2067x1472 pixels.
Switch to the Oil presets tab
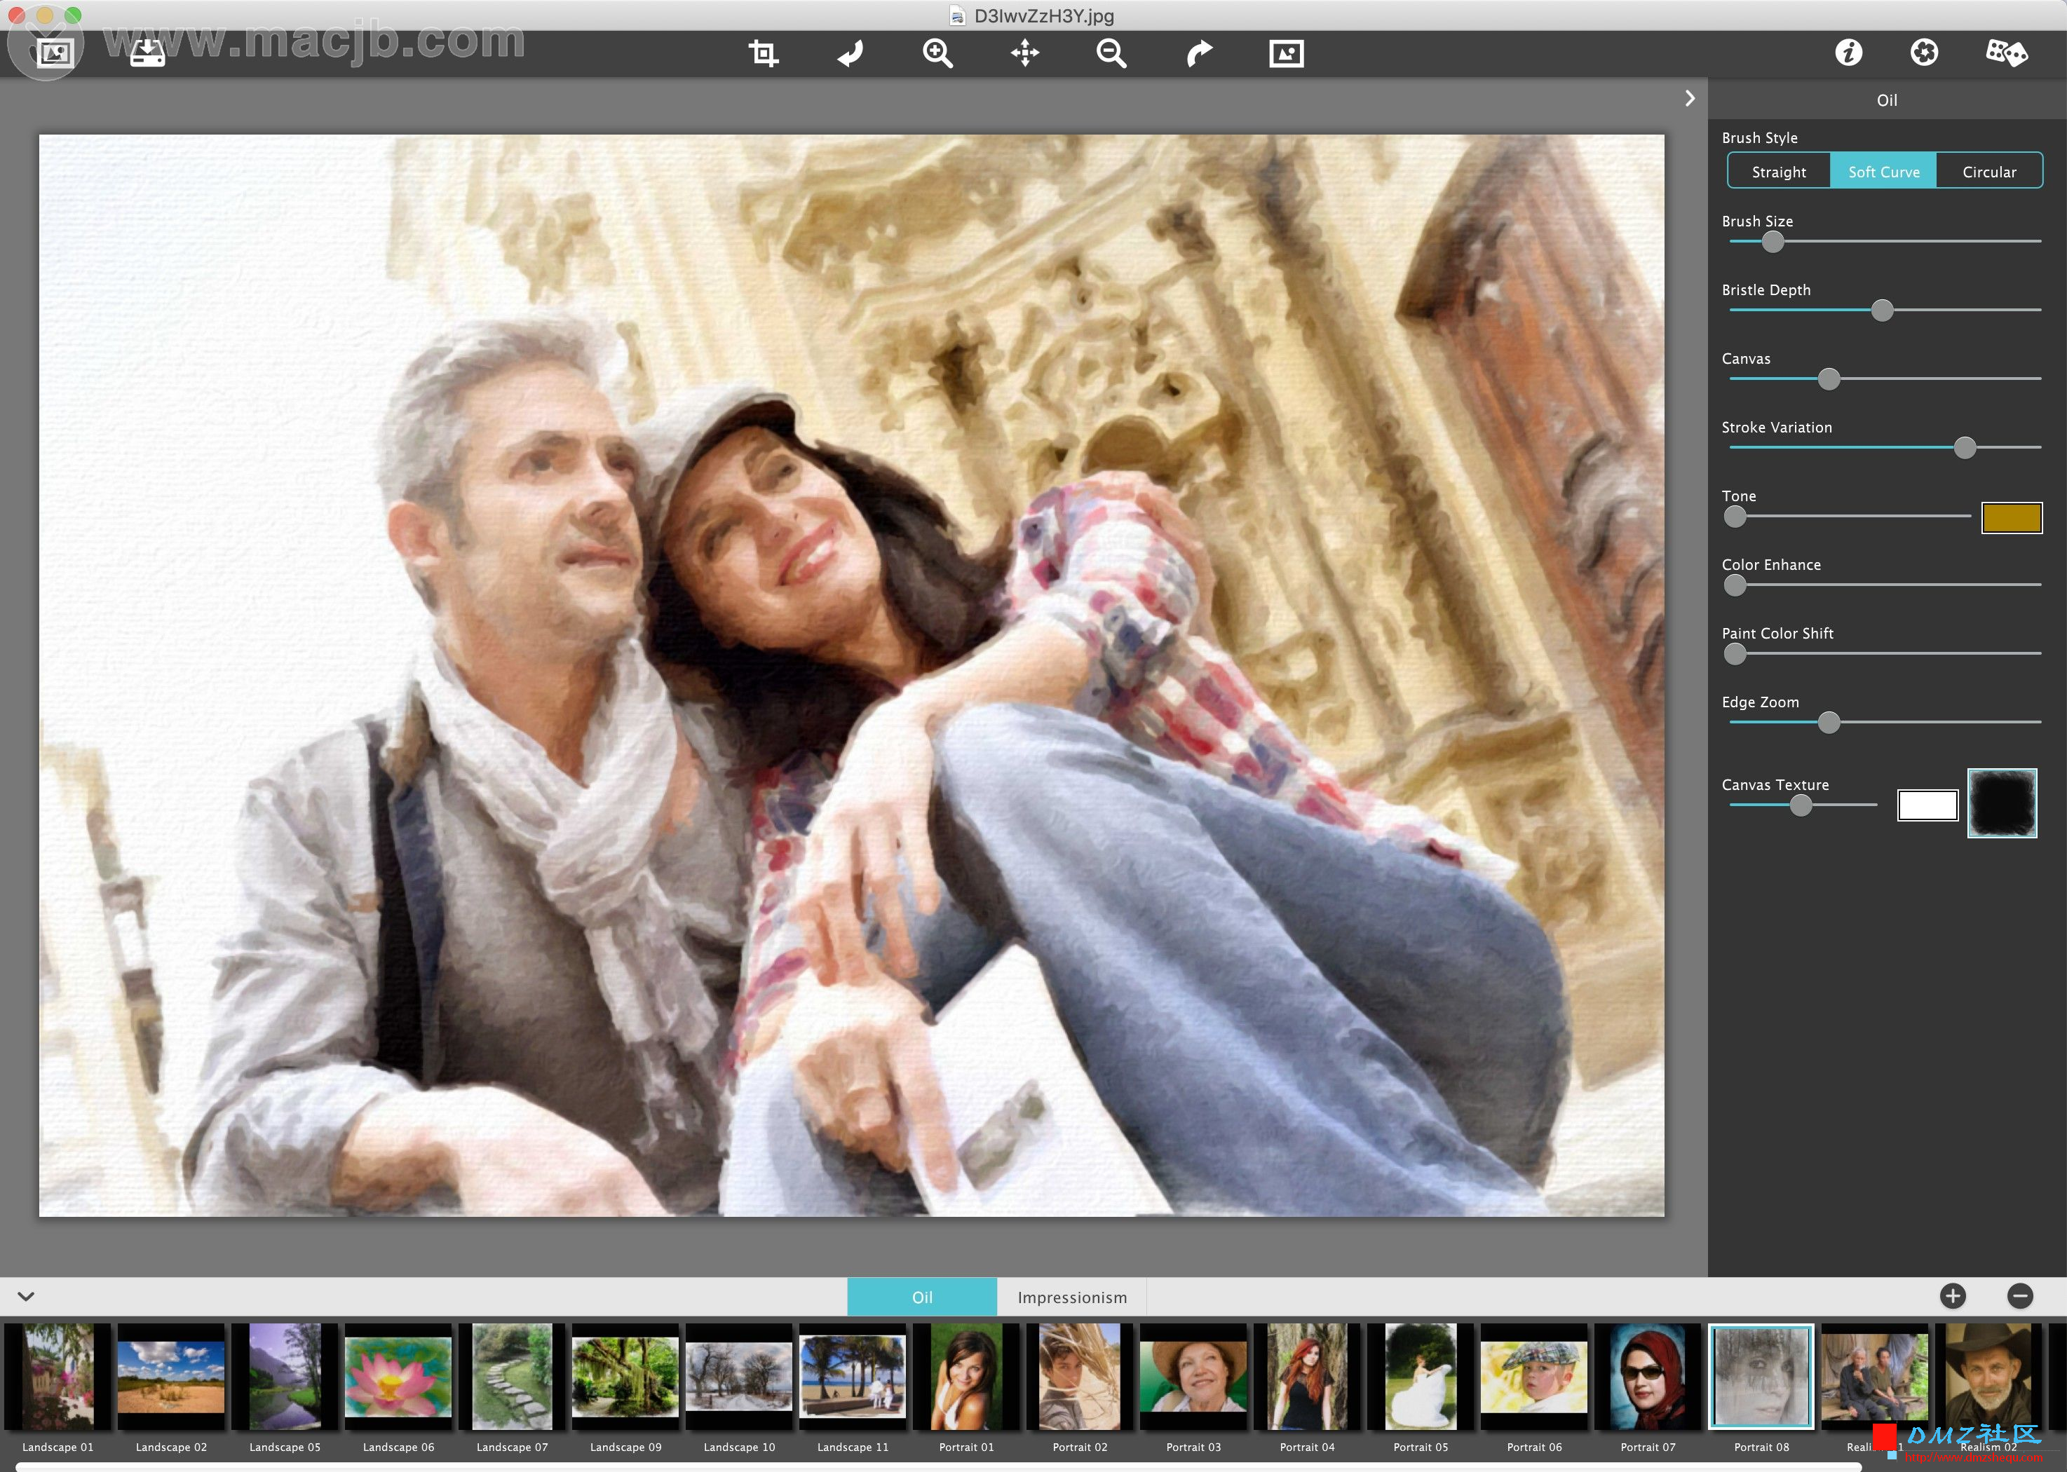tap(922, 1297)
